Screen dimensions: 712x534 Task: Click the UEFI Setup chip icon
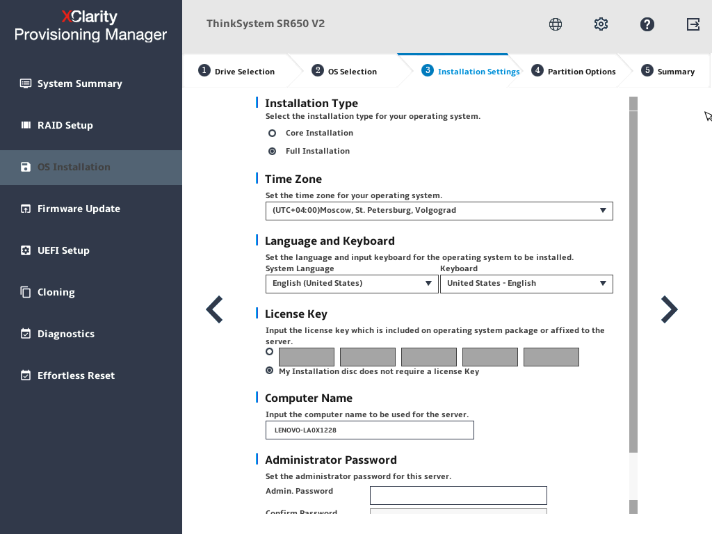pos(26,250)
